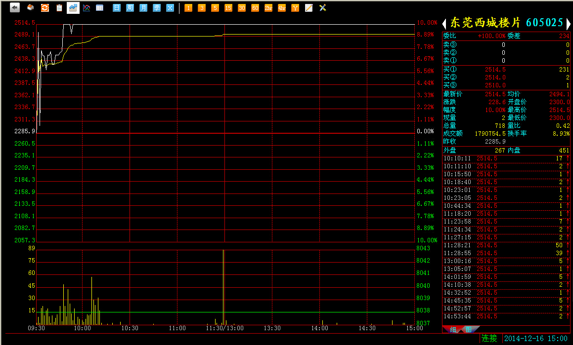The image size is (573, 345).
Task: Switch to daily period with 日 button
Action: point(117,8)
